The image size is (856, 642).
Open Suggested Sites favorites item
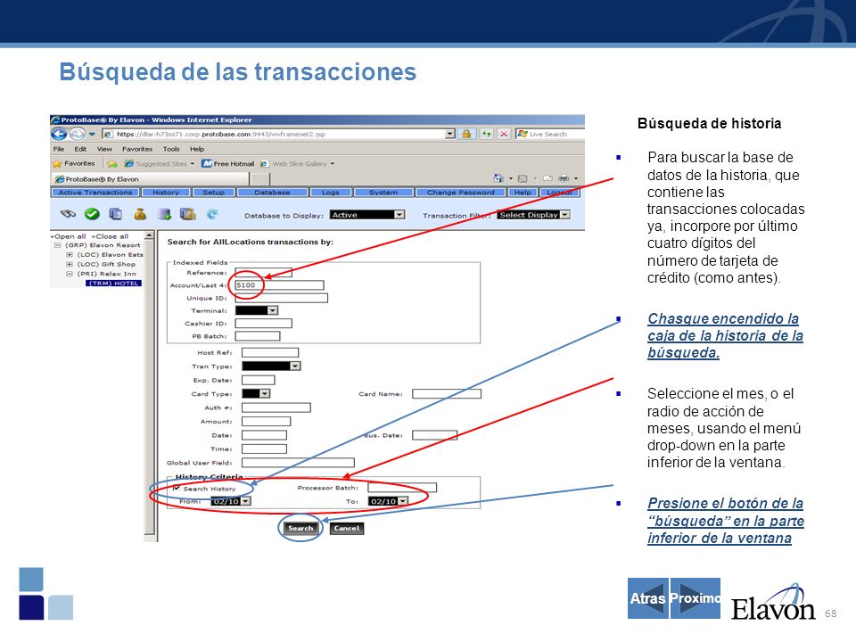coord(159,163)
